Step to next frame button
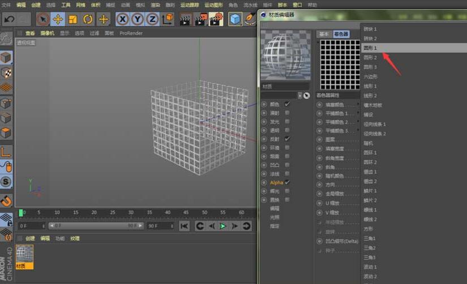This screenshot has height=284, width=467. [235, 226]
